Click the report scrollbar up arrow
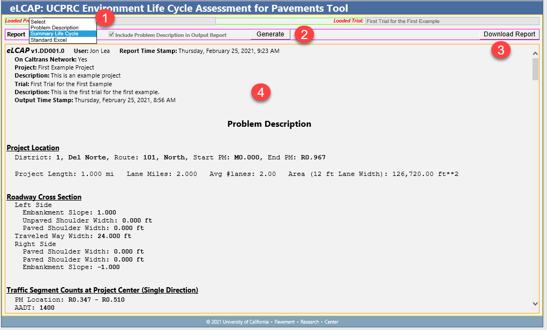The width and height of the screenshot is (547, 330). (x=535, y=53)
